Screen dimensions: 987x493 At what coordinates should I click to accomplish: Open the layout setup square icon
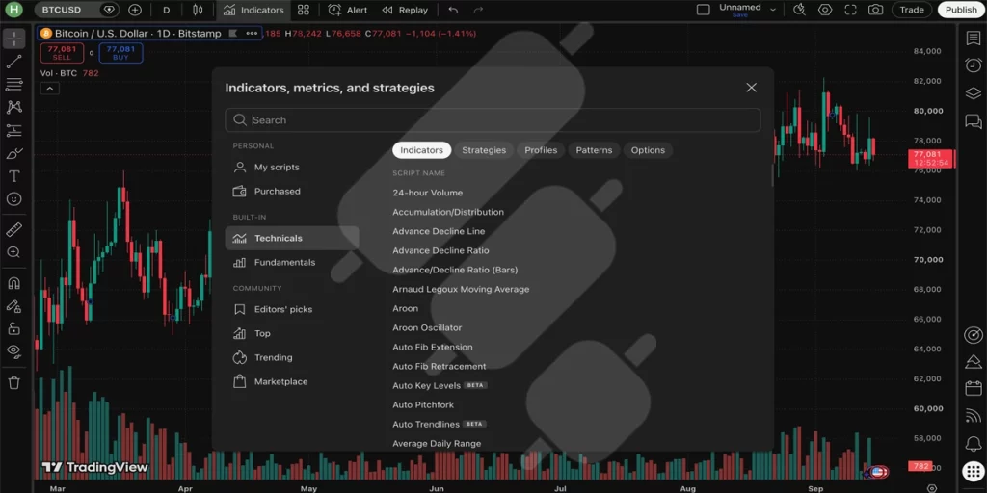pos(704,10)
